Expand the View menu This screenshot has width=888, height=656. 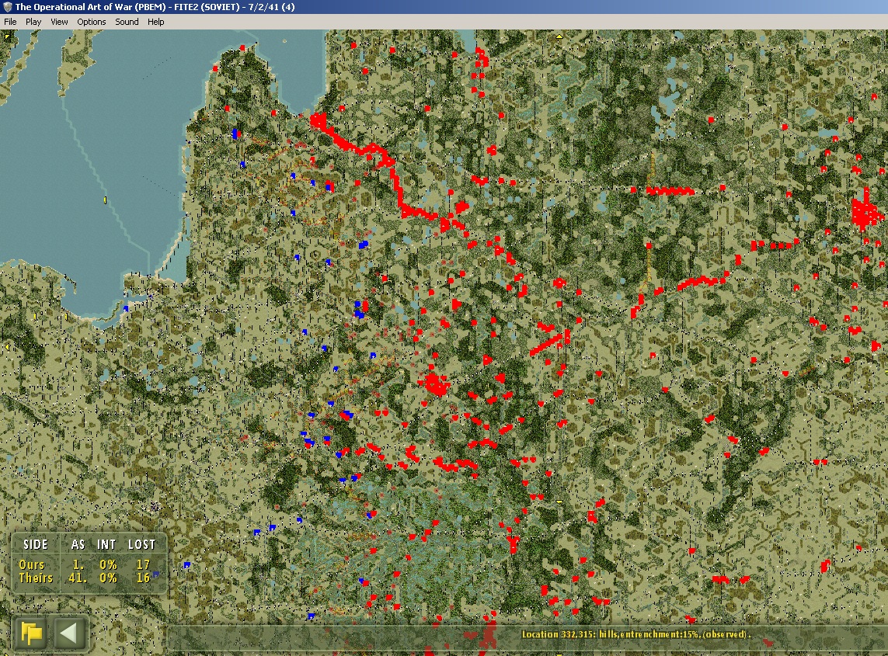pos(59,22)
